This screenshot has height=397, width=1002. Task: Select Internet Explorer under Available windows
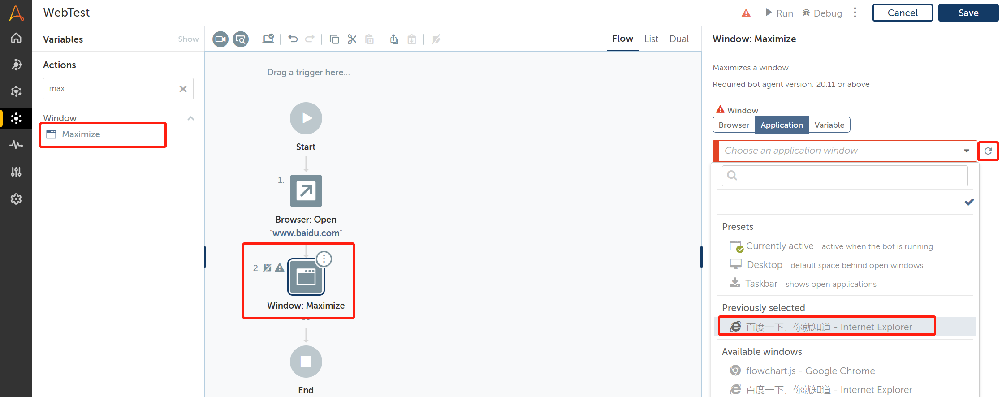845,389
